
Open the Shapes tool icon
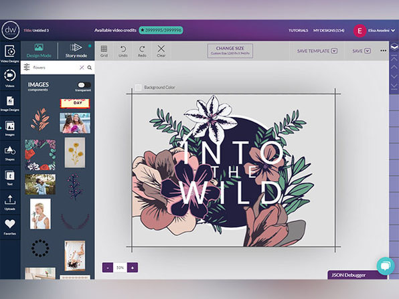10,153
